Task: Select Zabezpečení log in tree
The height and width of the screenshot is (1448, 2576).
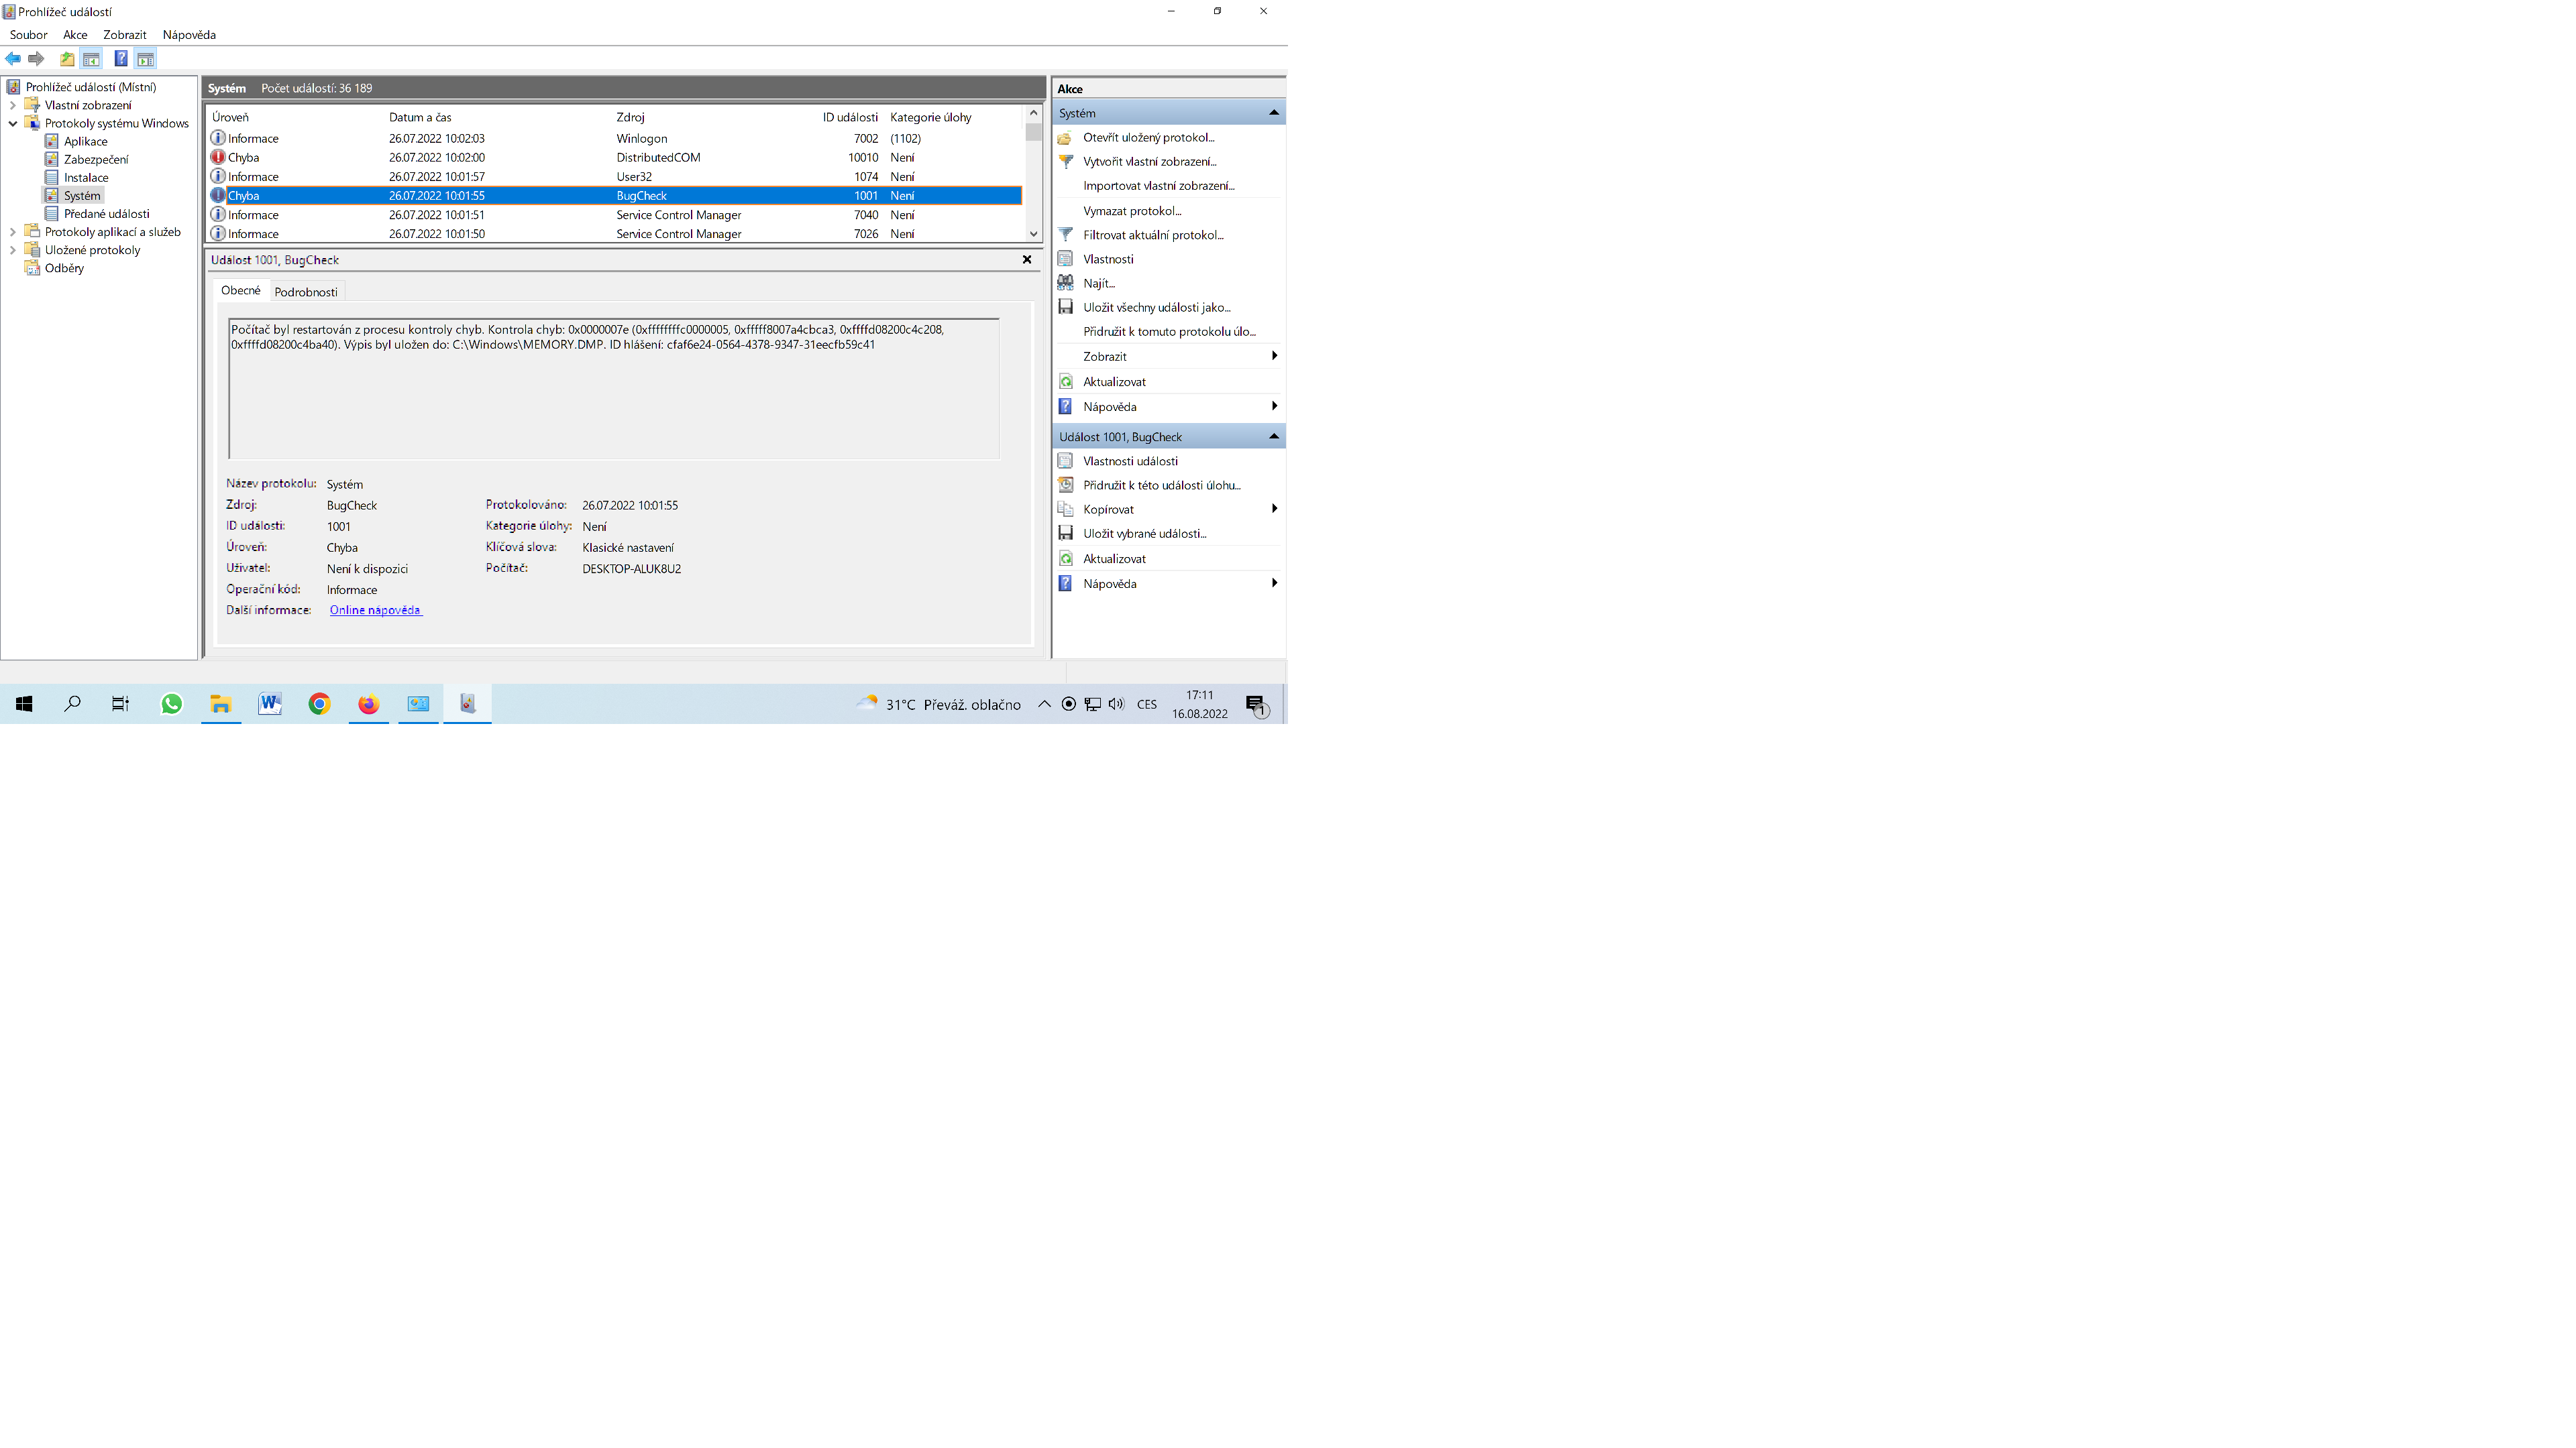Action: (96, 160)
